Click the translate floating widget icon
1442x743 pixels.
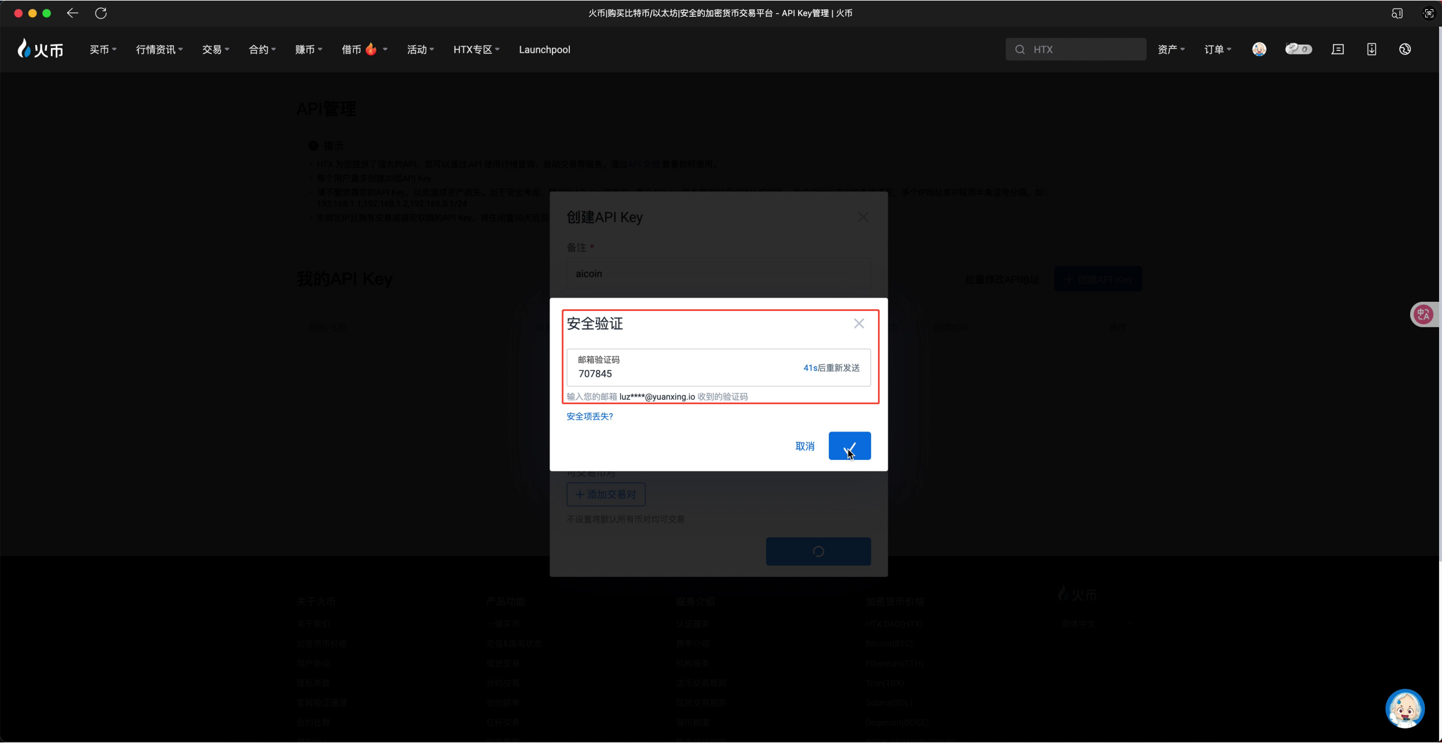click(1423, 314)
